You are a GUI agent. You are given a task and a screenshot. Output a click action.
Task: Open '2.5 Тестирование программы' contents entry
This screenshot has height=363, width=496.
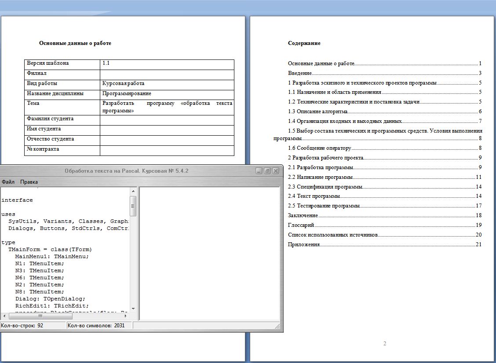385,206
